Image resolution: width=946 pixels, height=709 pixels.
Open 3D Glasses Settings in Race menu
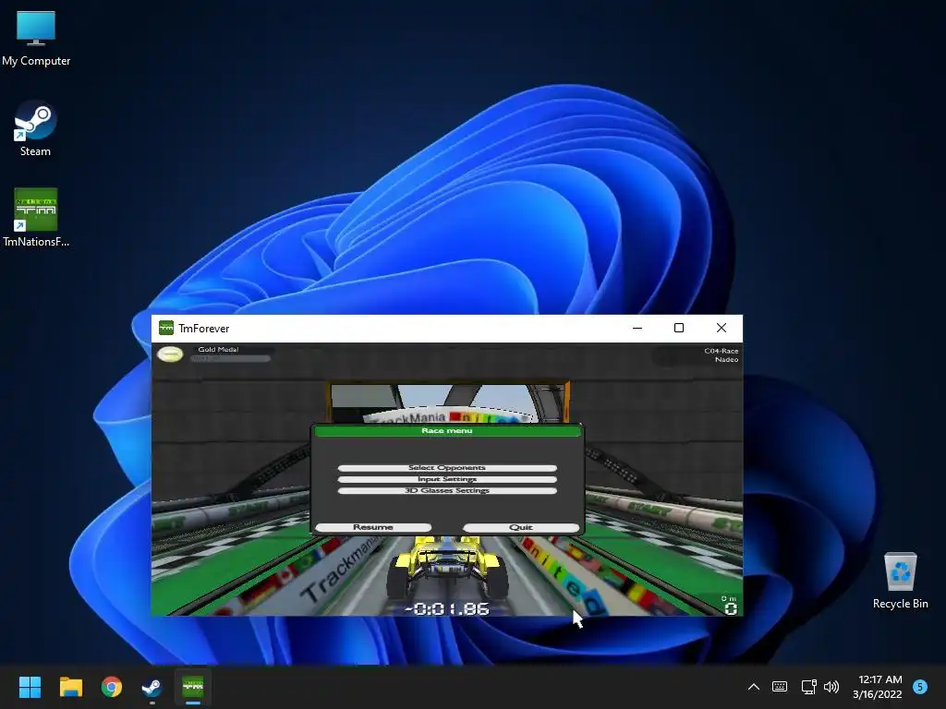click(447, 491)
